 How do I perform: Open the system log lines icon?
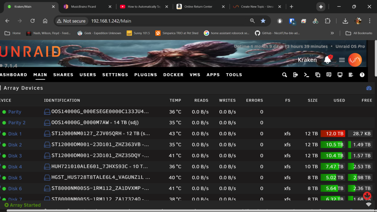(351, 75)
